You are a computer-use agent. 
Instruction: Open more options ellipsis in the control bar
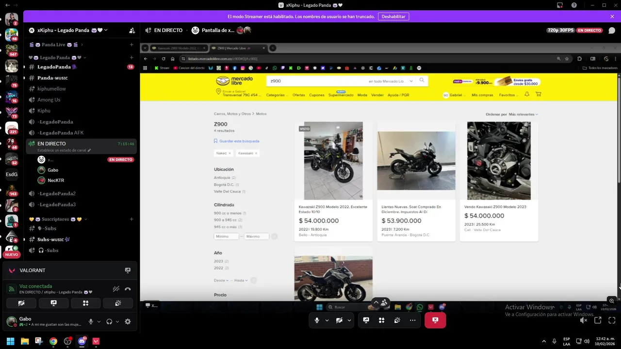click(x=412, y=320)
